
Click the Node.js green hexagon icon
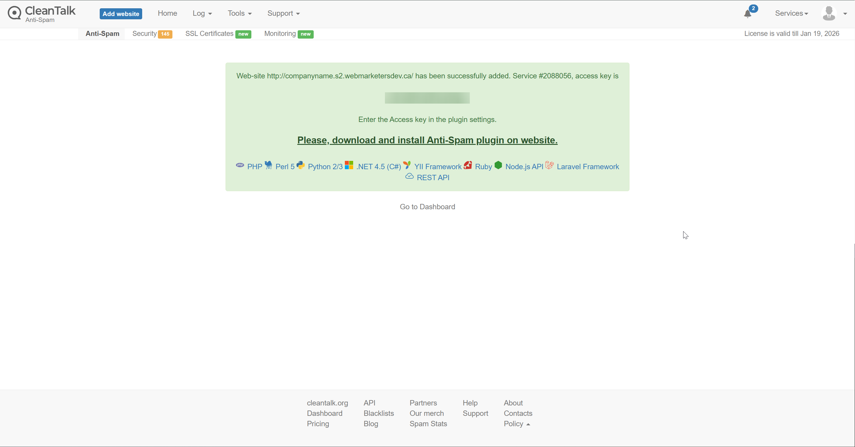[498, 165]
